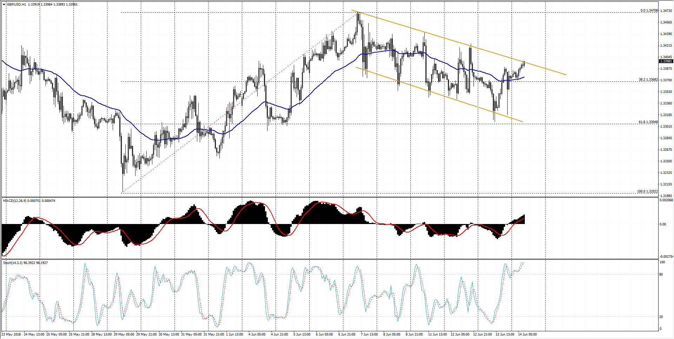The height and width of the screenshot is (339, 674).
Task: Select the black current price tag 1.33981
Action: point(666,61)
